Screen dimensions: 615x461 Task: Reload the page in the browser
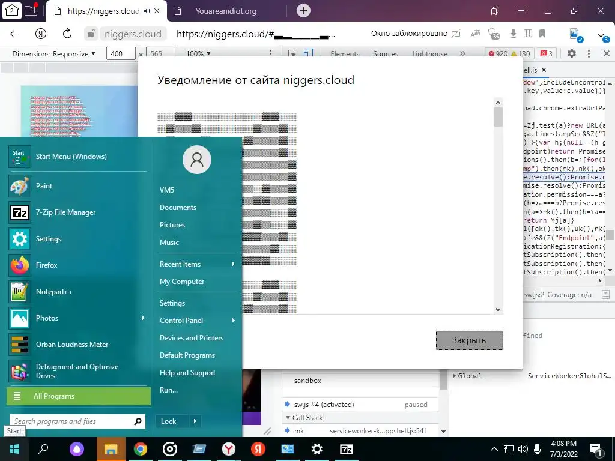(67, 34)
